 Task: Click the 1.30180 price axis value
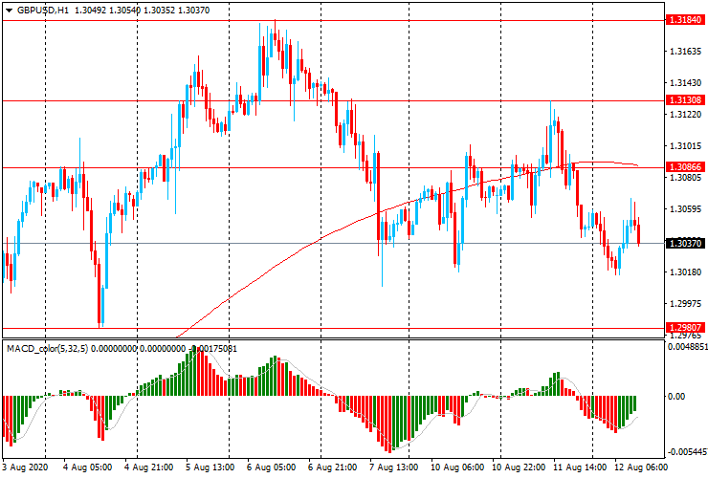(x=685, y=272)
